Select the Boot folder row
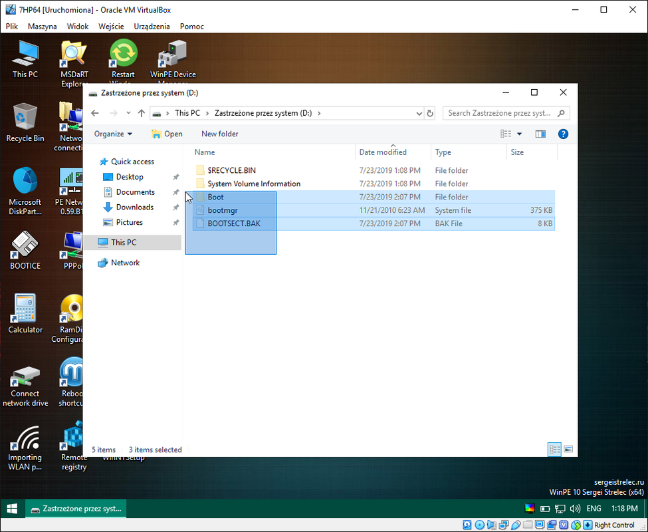This screenshot has width=648, height=532. [x=374, y=197]
